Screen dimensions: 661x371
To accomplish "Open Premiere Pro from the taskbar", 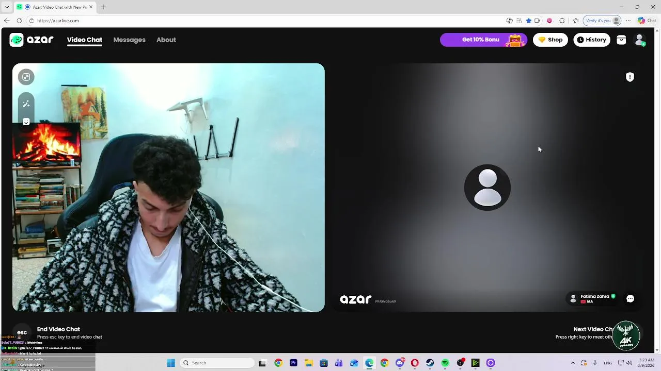I will (293, 363).
